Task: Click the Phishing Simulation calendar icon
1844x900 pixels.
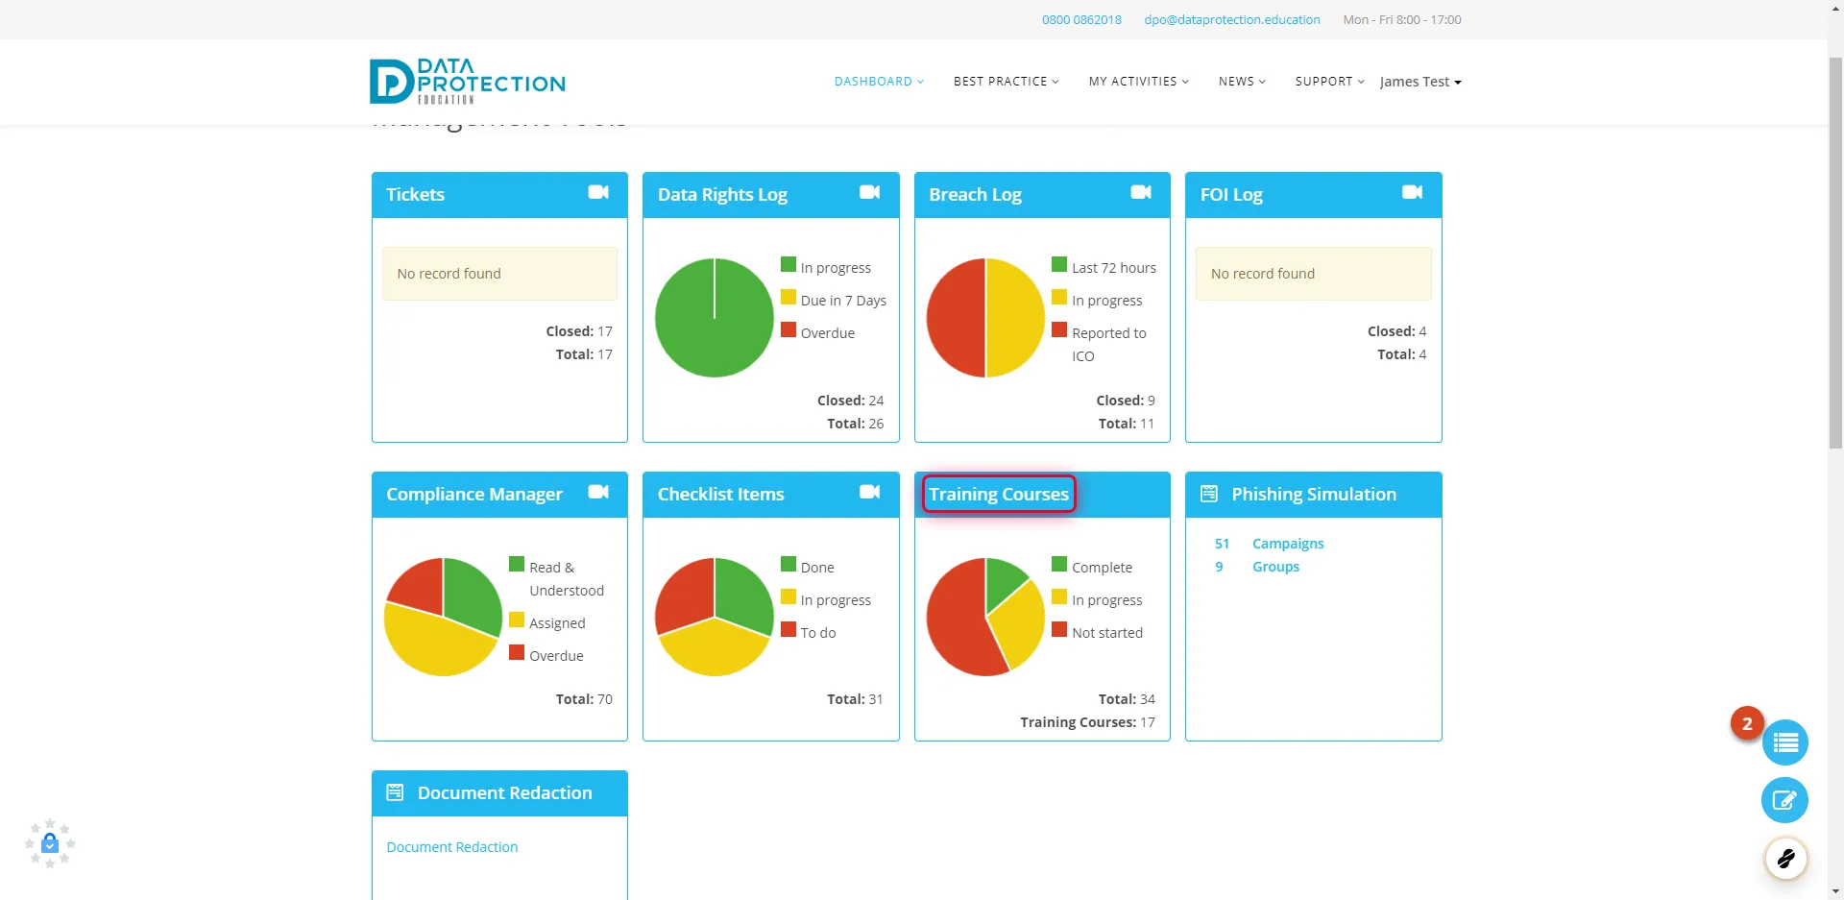Action: (x=1209, y=494)
